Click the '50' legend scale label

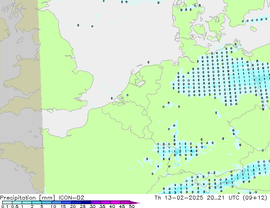(x=132, y=206)
